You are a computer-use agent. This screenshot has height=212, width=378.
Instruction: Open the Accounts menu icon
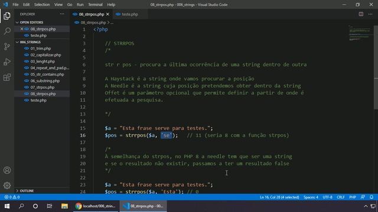7,170
